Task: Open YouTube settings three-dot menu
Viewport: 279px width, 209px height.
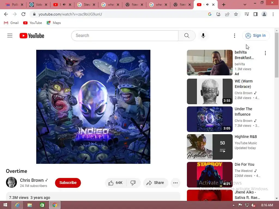Action: pyautogui.click(x=235, y=36)
